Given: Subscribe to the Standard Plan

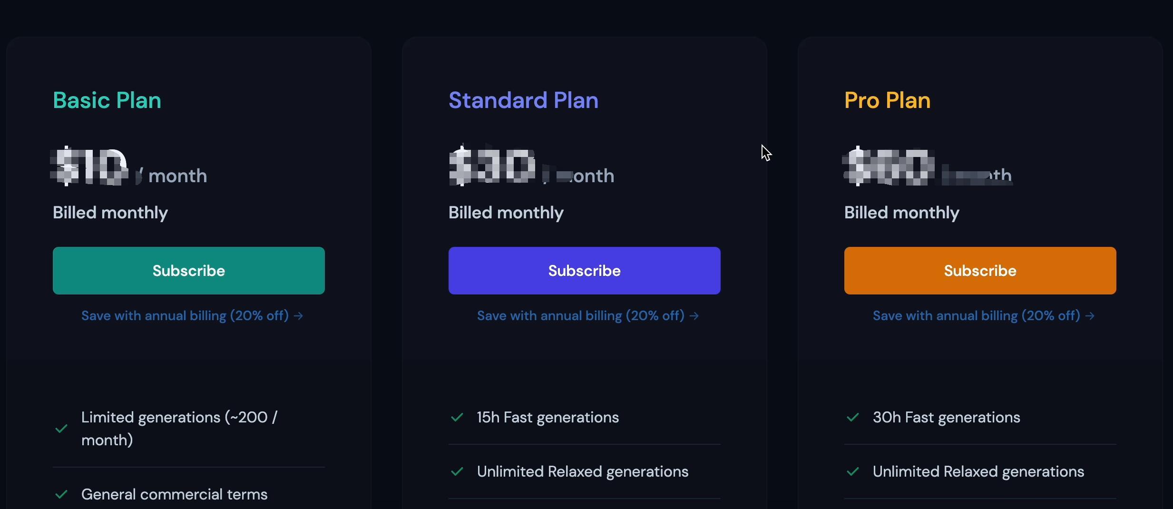Looking at the screenshot, I should (x=585, y=271).
